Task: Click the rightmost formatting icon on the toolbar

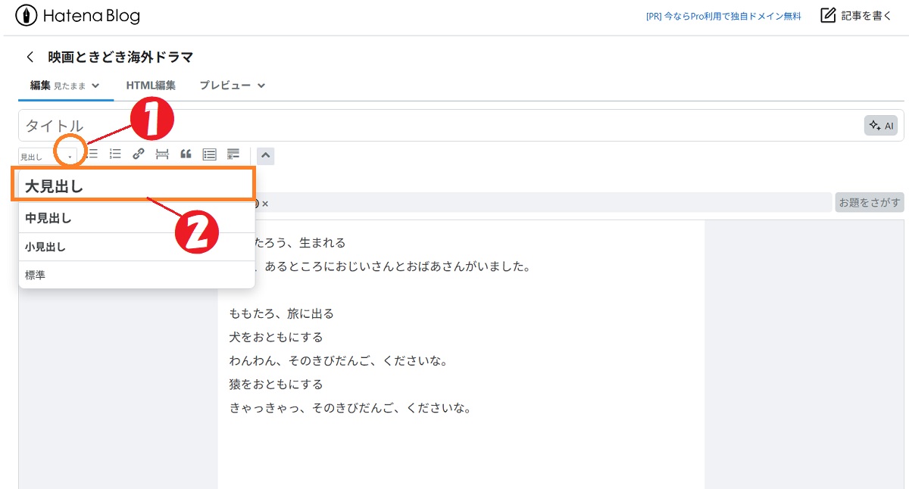Action: [233, 154]
